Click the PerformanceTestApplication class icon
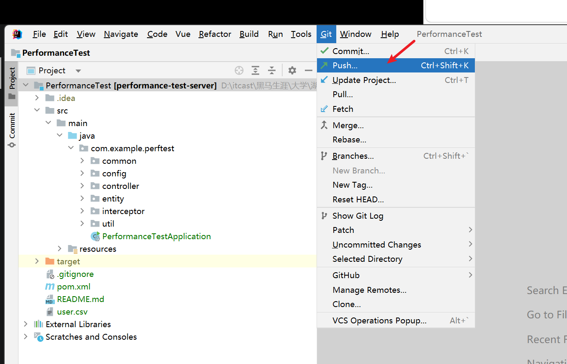Viewport: 567px width, 364px height. pos(95,236)
